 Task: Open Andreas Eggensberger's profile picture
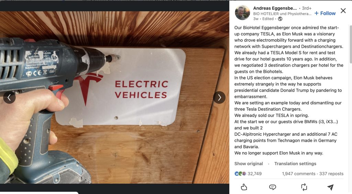coord(242,13)
